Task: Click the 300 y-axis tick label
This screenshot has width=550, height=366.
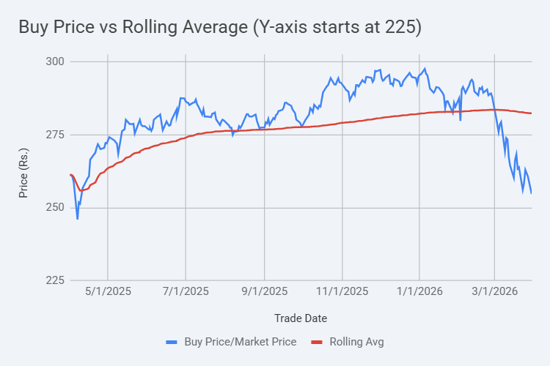Action: click(x=55, y=61)
